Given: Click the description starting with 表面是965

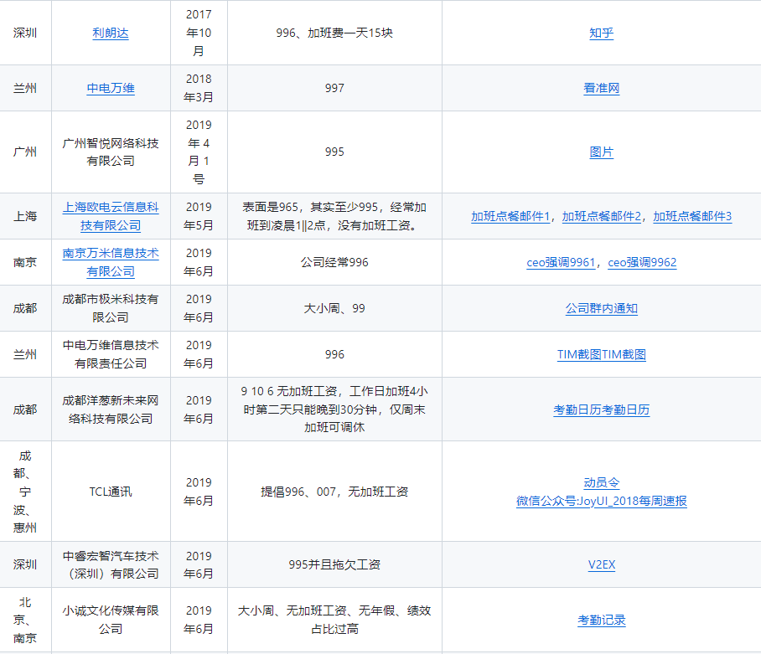Looking at the screenshot, I should pos(334,216).
